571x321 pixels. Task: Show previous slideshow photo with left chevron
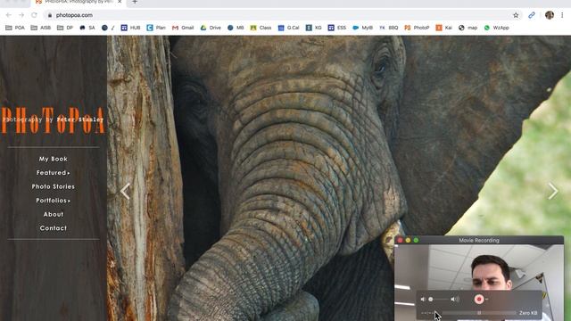coord(125,191)
